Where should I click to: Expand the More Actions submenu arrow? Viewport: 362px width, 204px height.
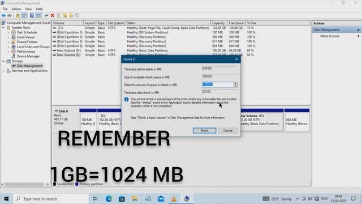(359, 36)
